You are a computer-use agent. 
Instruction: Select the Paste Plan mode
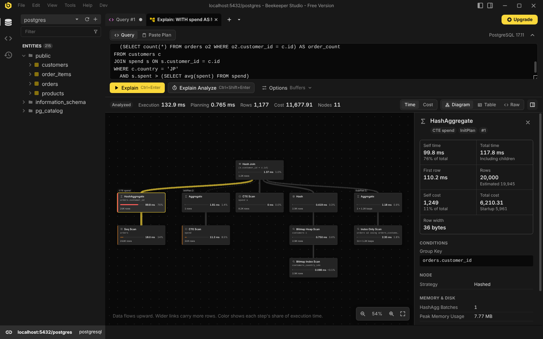(156, 35)
